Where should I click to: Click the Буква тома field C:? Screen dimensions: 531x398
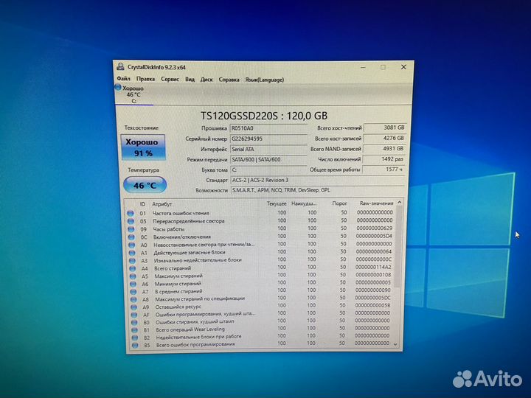coord(268,170)
